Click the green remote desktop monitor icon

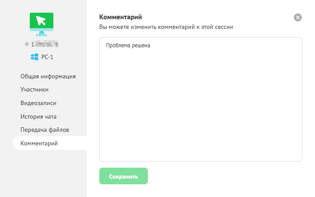pyautogui.click(x=41, y=22)
